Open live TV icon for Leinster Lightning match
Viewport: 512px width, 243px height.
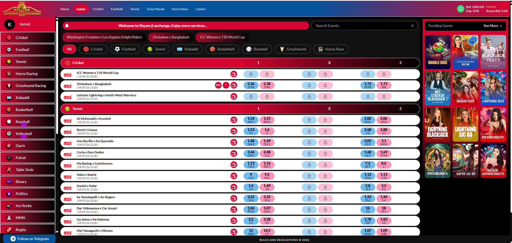[234, 97]
